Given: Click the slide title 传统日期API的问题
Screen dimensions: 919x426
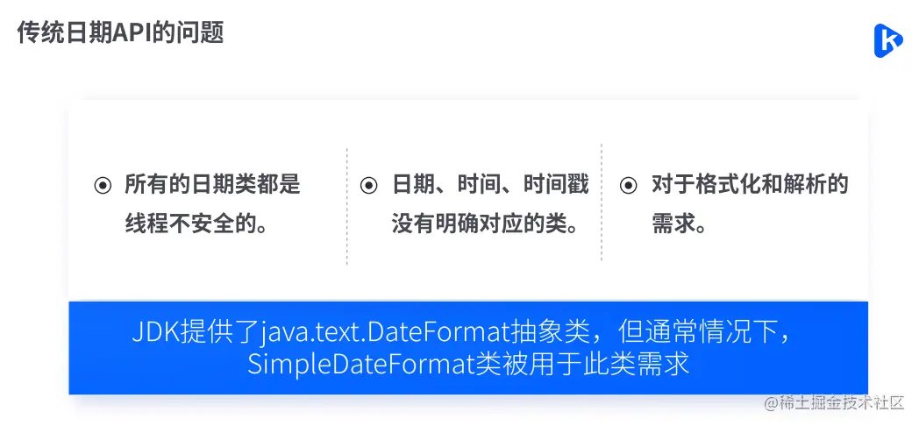Looking at the screenshot, I should 121,32.
